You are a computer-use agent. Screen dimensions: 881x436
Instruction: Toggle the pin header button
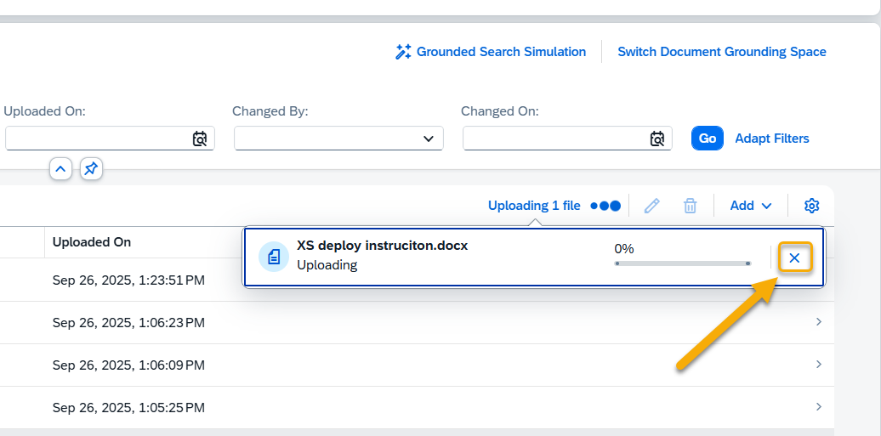pyautogui.click(x=91, y=169)
